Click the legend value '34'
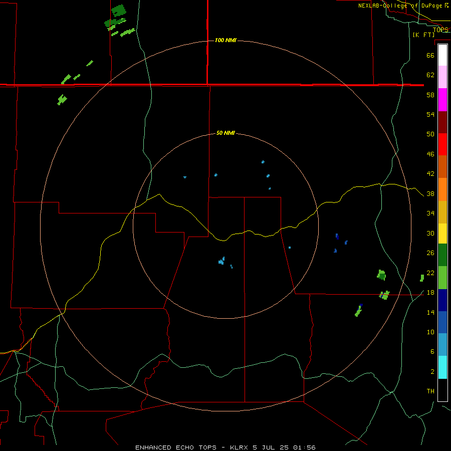Screen dimensions: 451x451 click(430, 213)
